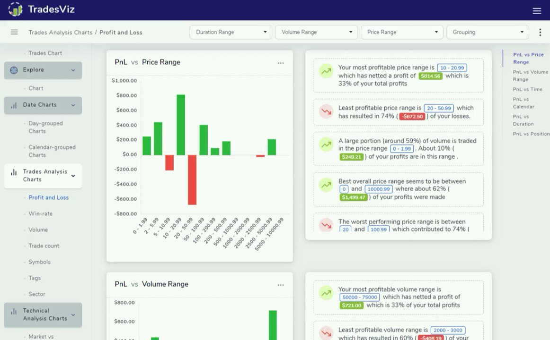The height and width of the screenshot is (340, 550).
Task: Click Profit and Loss breadcrumb
Action: [121, 33]
